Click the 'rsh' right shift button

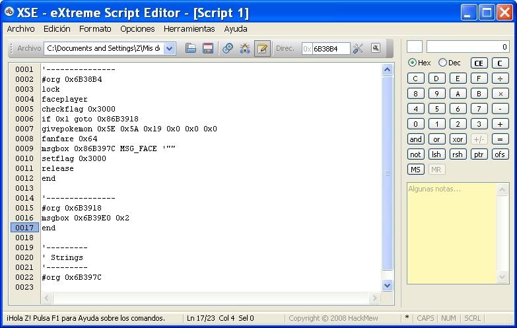(458, 154)
